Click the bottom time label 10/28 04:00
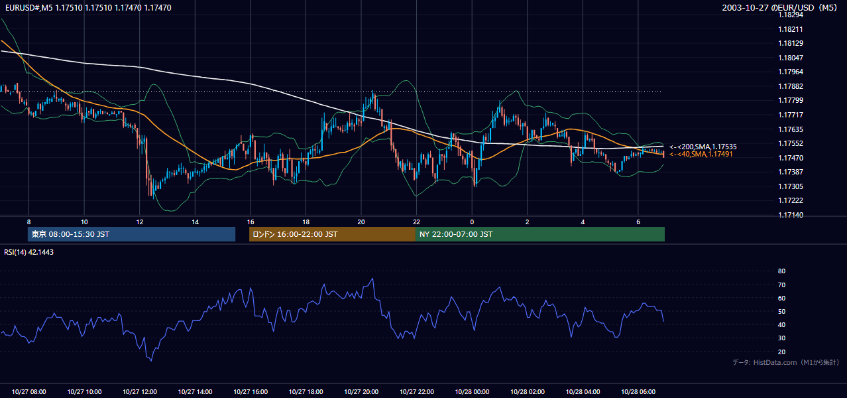The width and height of the screenshot is (847, 398). (x=583, y=392)
